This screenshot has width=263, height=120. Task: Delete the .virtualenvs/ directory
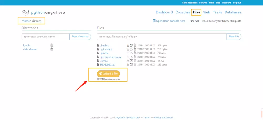pos(52,49)
